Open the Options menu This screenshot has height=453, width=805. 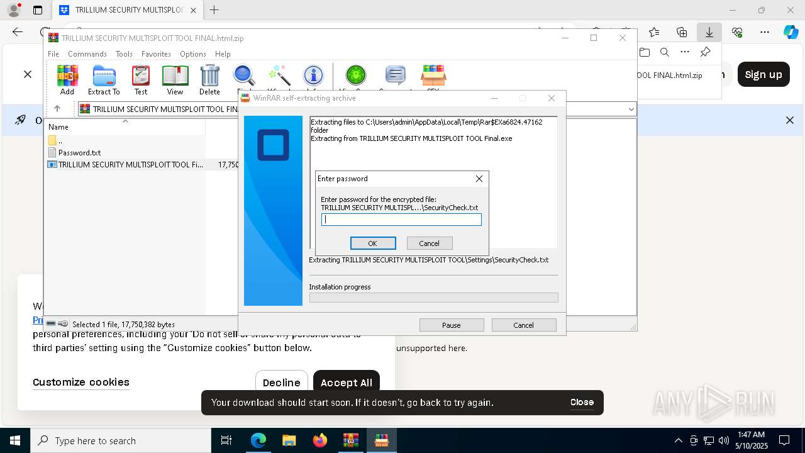point(193,54)
